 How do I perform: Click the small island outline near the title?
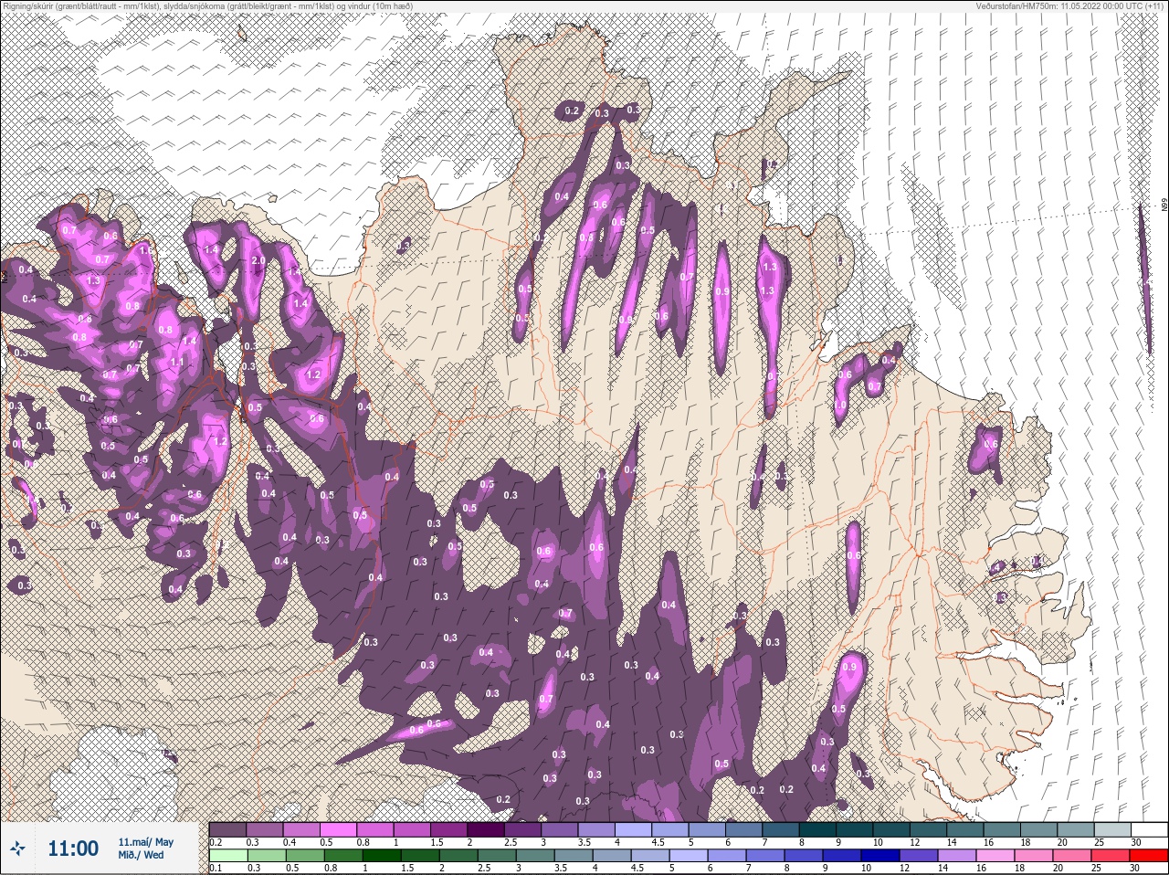click(243, 34)
